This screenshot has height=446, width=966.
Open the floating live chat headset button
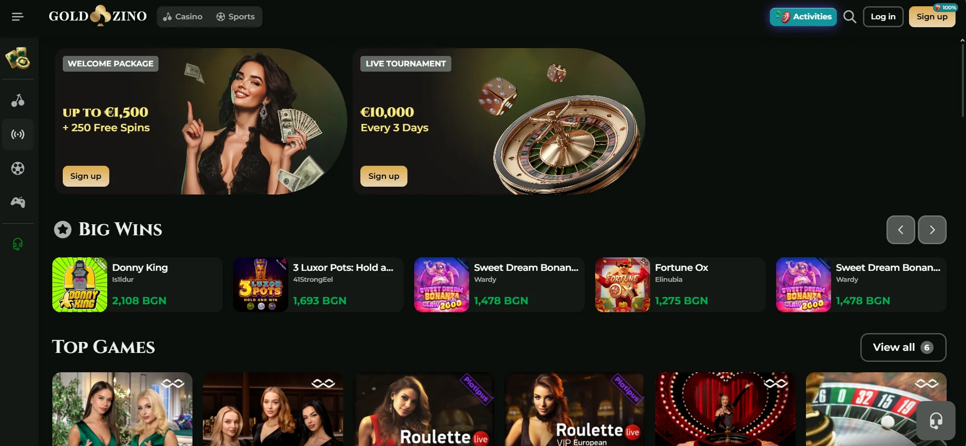click(x=936, y=420)
